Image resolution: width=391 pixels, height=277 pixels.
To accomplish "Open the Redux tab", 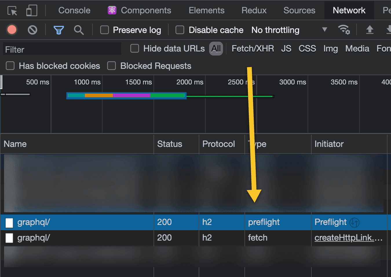I will pos(254,10).
